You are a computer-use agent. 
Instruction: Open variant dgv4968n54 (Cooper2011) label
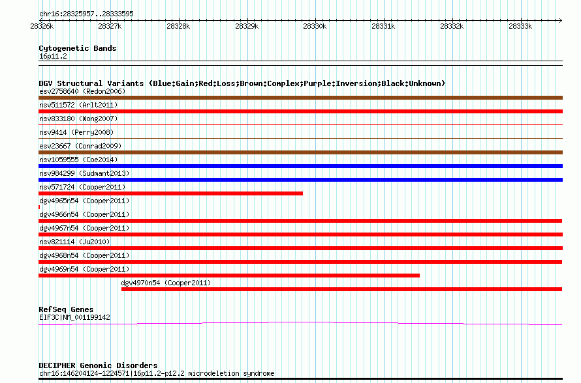[84, 255]
